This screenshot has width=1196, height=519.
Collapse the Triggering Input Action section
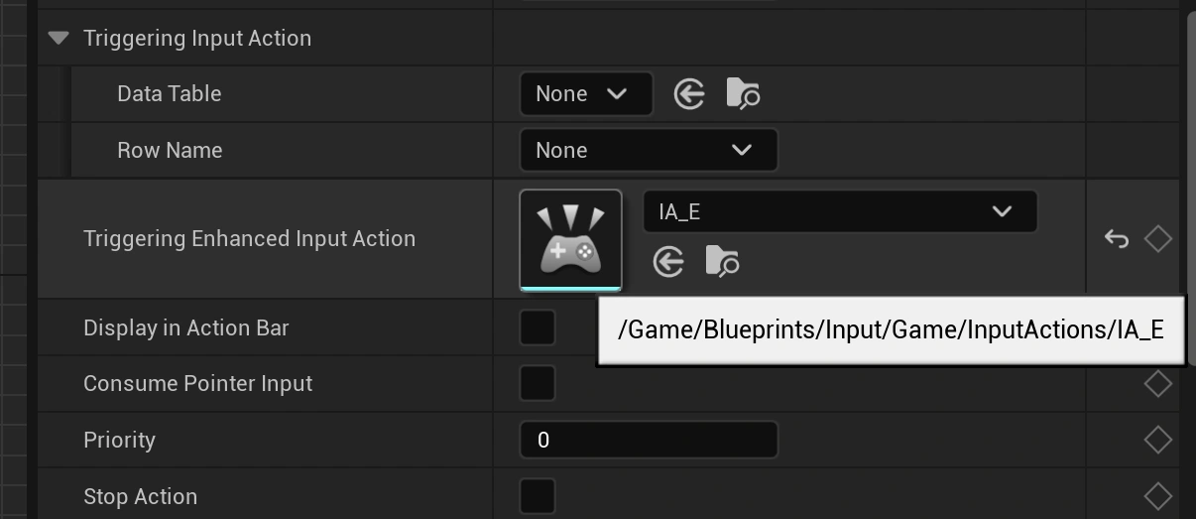pyautogui.click(x=59, y=38)
